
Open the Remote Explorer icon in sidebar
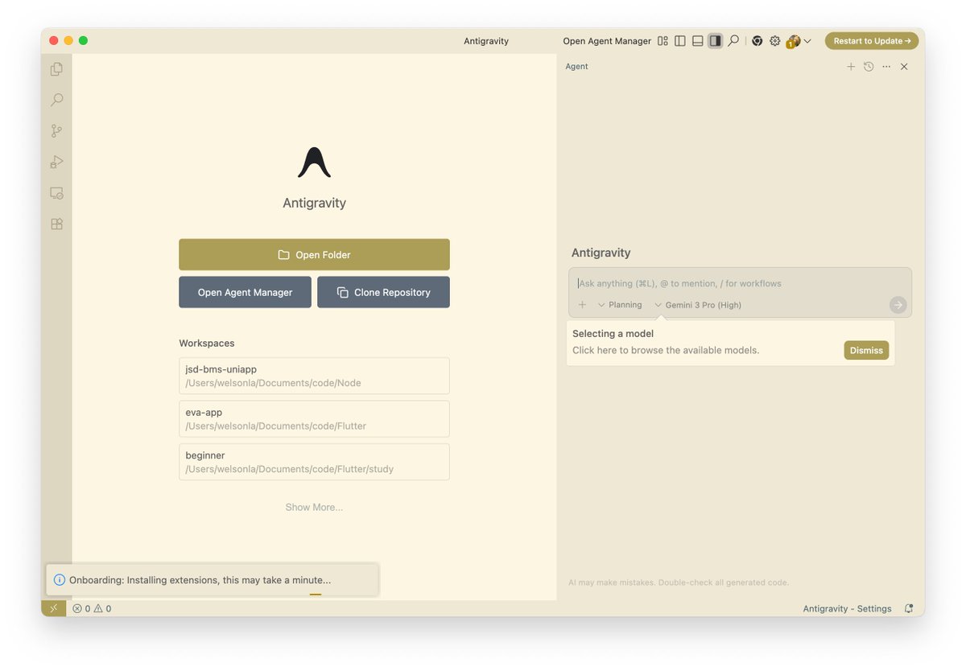pyautogui.click(x=56, y=193)
